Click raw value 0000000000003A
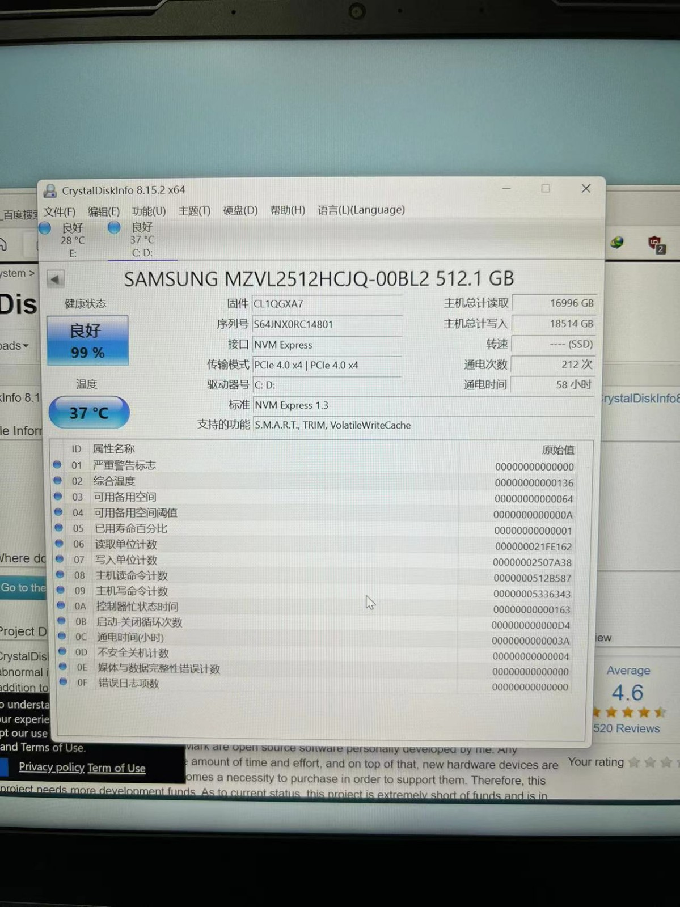The image size is (680, 907). coord(531,641)
